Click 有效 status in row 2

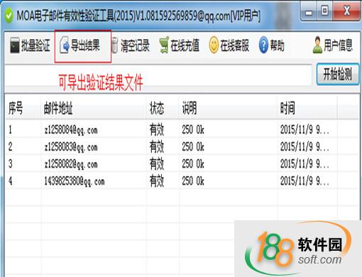(x=157, y=147)
